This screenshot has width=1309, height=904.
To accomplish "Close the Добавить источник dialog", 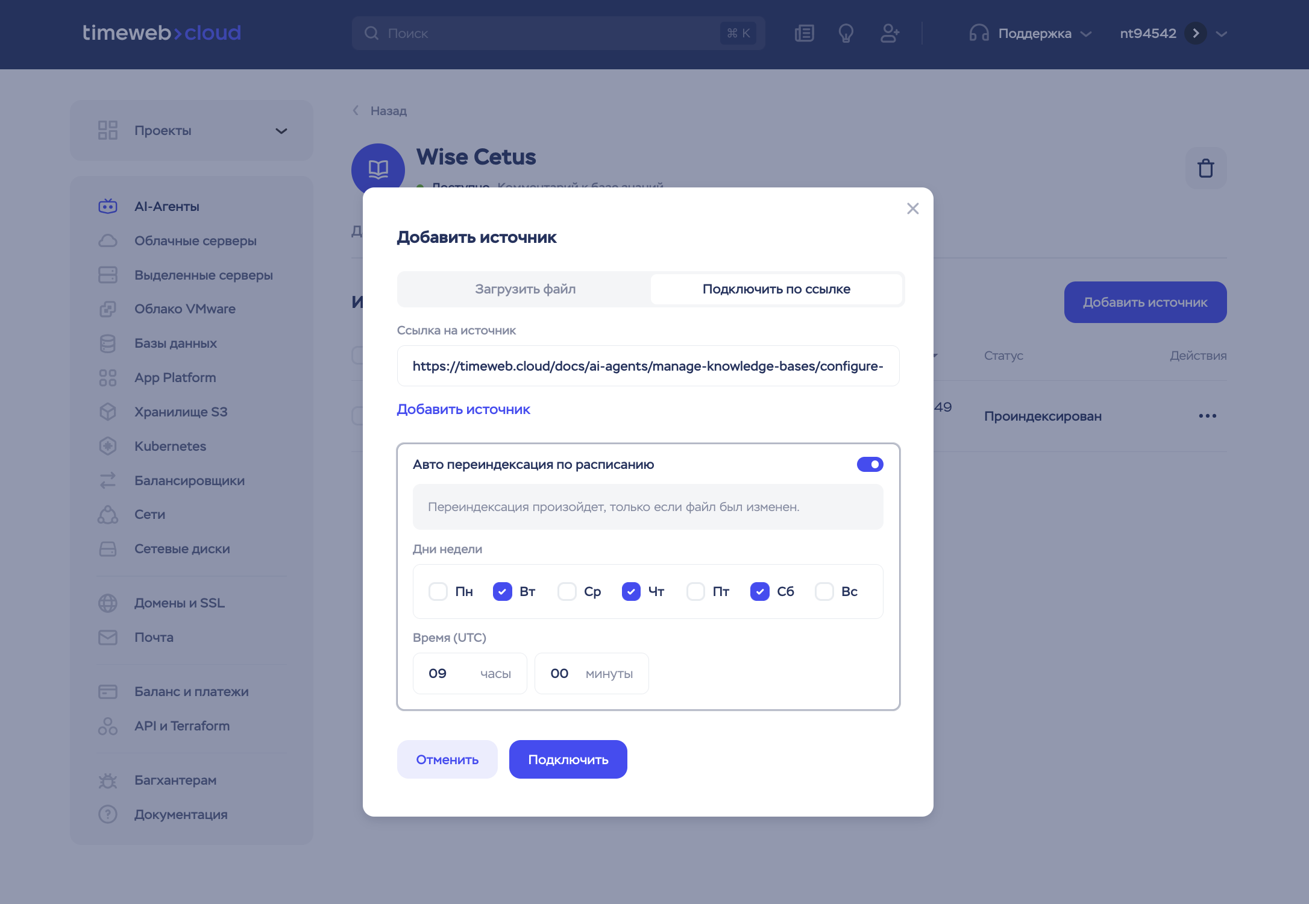I will (912, 209).
